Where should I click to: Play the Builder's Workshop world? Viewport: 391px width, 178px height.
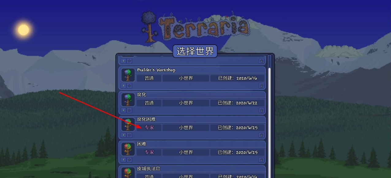tap(124, 86)
